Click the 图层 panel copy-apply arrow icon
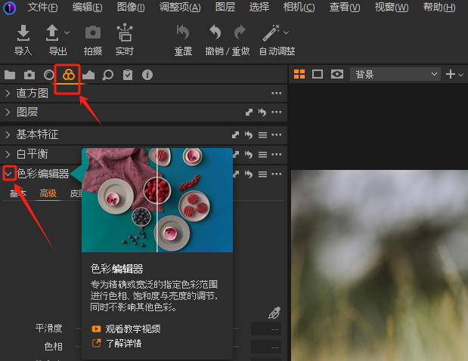This screenshot has height=361, width=468. pyautogui.click(x=249, y=113)
